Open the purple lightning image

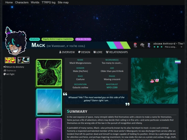[x=49, y=129]
